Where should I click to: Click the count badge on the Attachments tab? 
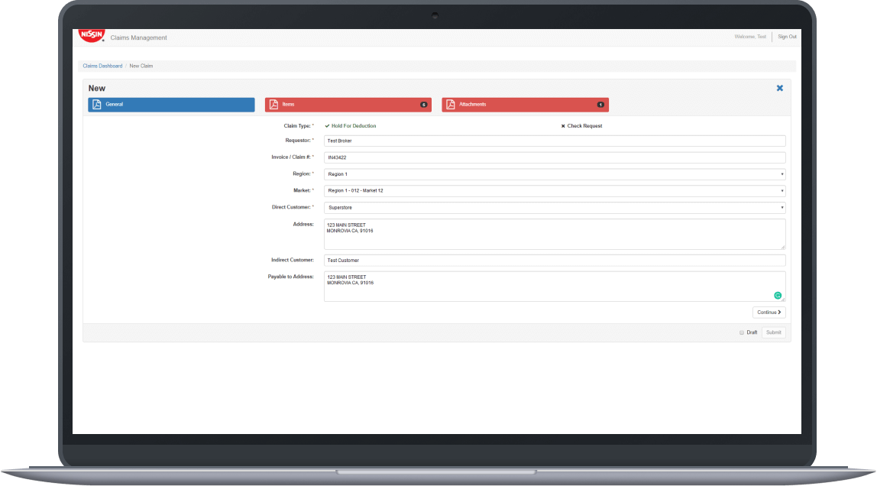point(600,104)
